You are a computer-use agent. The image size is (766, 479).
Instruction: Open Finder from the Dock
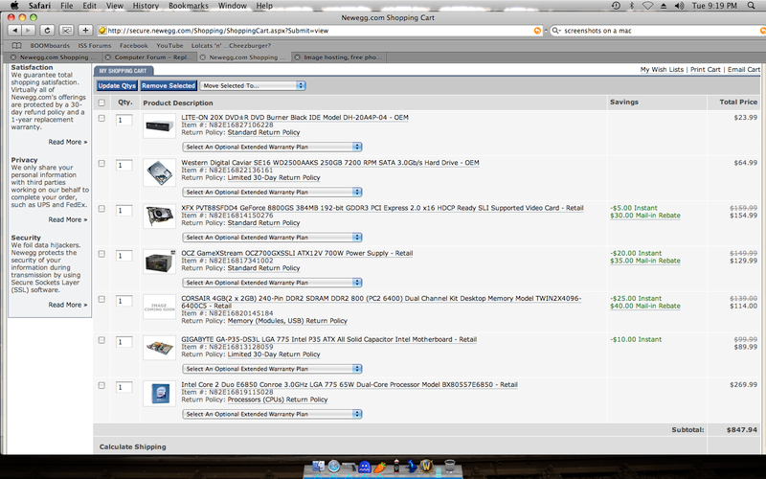pos(318,467)
